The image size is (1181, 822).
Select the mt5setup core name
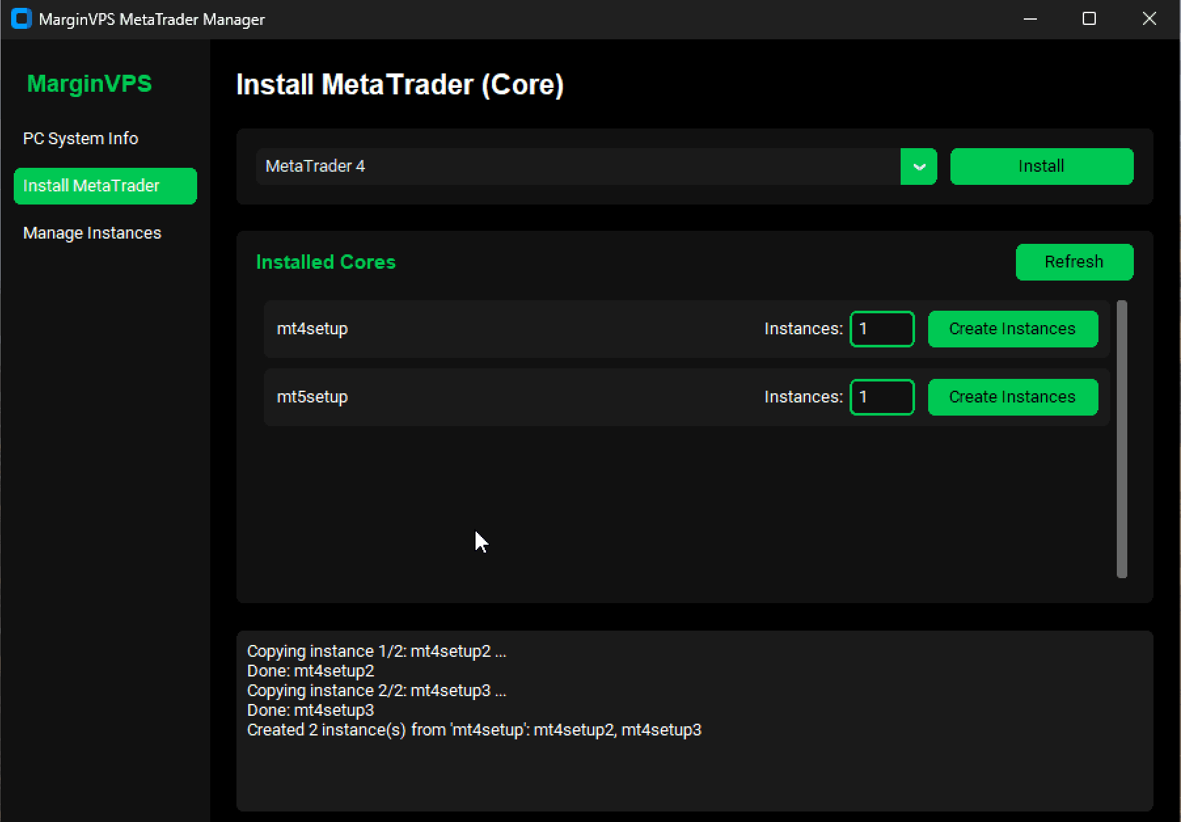pyautogui.click(x=312, y=397)
